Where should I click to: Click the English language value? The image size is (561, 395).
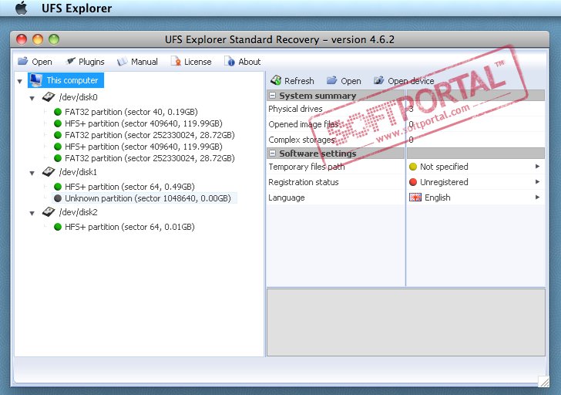[437, 197]
